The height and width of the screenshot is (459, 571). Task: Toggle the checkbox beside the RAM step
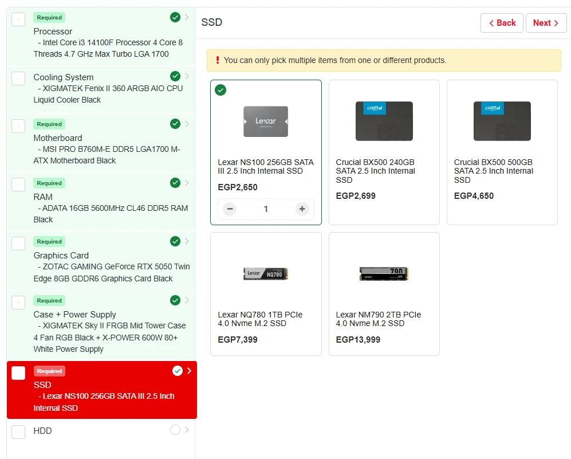pos(18,185)
